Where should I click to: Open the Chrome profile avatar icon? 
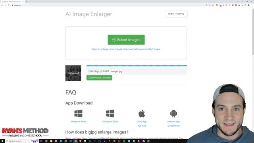click(x=249, y=5)
